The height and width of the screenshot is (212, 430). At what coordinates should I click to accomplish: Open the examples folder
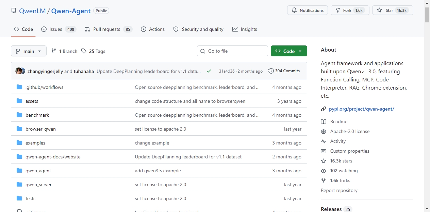coord(35,143)
